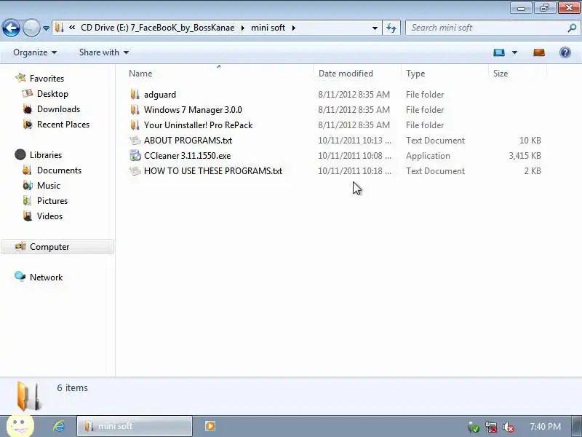Select the Windows 7 Manager 3.0.0 folder
Image resolution: width=582 pixels, height=437 pixels.
[x=193, y=110]
